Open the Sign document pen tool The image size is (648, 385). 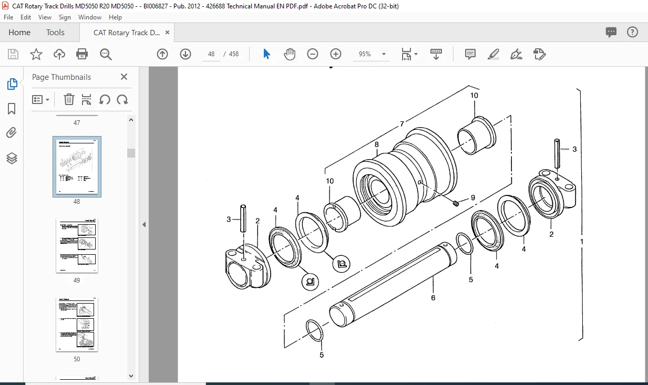[516, 54]
